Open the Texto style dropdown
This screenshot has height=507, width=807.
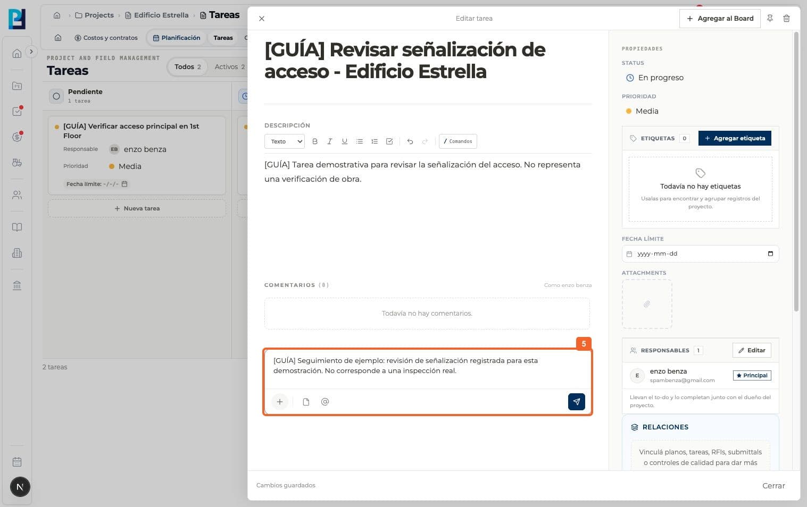coord(285,141)
